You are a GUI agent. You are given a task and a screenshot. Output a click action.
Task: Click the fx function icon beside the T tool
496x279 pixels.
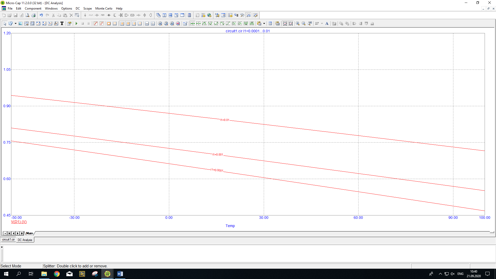click(x=56, y=24)
